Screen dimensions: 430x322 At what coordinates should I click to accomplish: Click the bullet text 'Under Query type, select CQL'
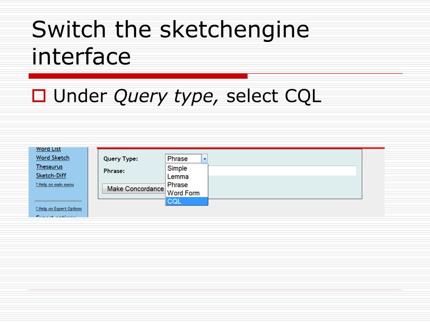pyautogui.click(x=187, y=96)
